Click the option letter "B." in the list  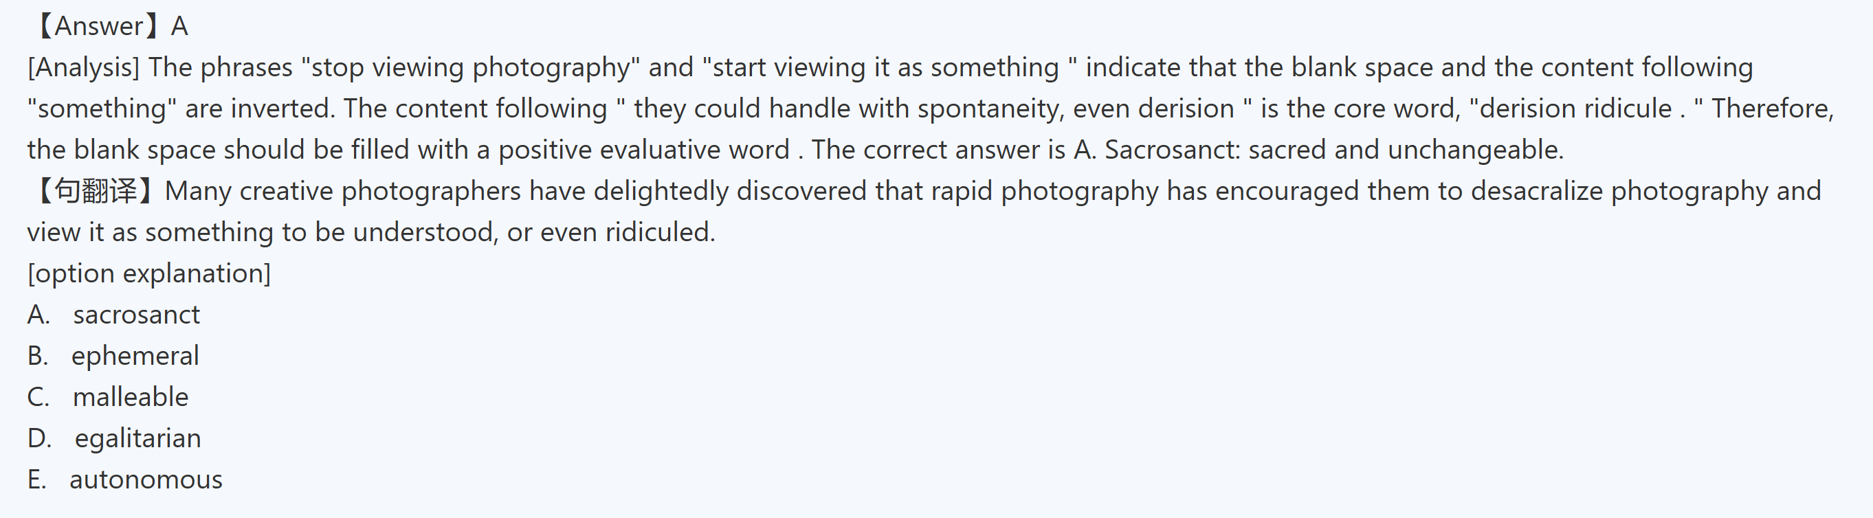(38, 356)
